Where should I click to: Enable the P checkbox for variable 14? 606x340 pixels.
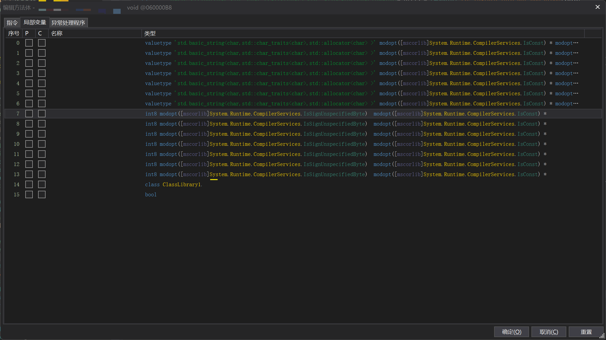(x=29, y=184)
